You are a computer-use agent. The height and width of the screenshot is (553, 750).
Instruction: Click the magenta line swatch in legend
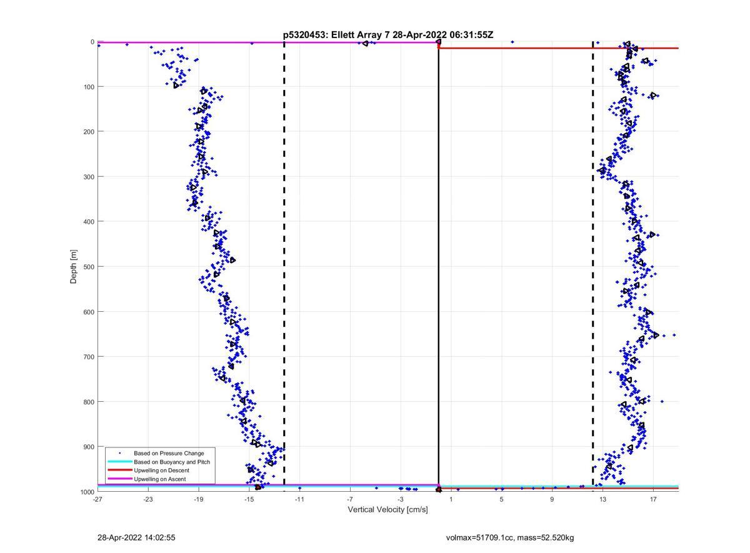pyautogui.click(x=119, y=479)
